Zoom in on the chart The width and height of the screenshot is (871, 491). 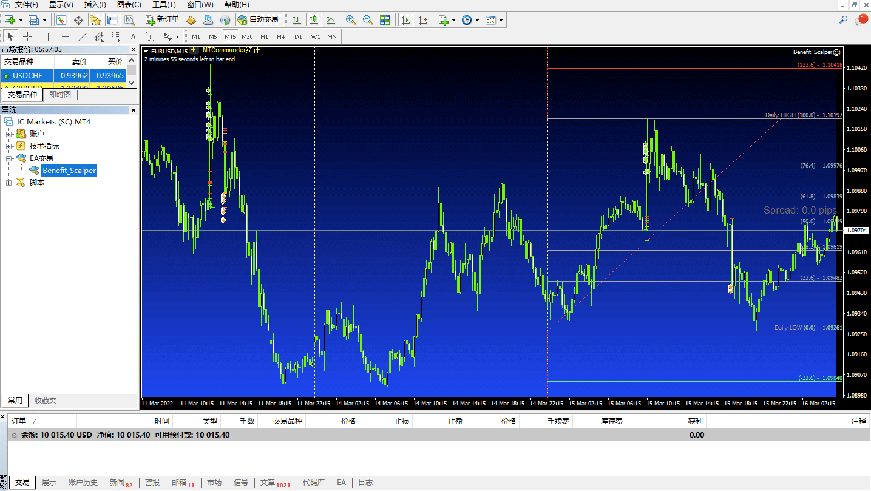point(351,19)
